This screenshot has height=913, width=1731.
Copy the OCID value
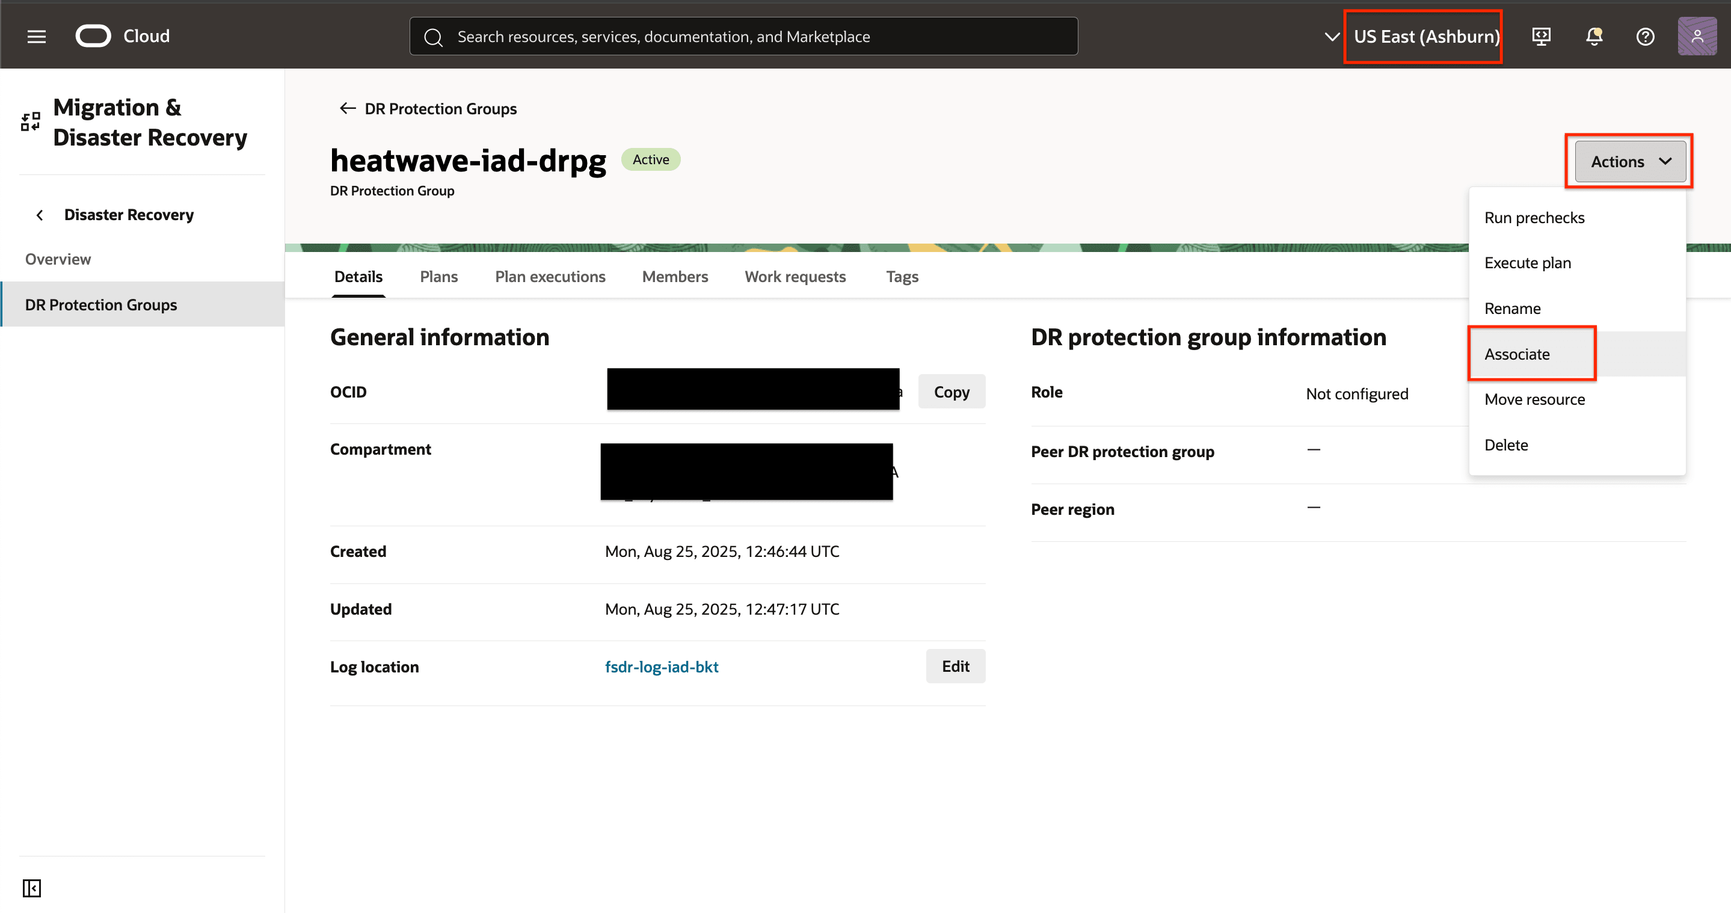pyautogui.click(x=951, y=392)
